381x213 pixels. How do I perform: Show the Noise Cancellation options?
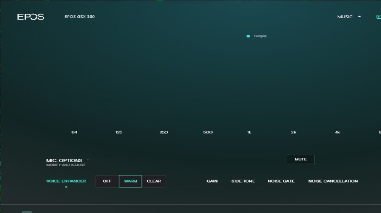click(333, 181)
